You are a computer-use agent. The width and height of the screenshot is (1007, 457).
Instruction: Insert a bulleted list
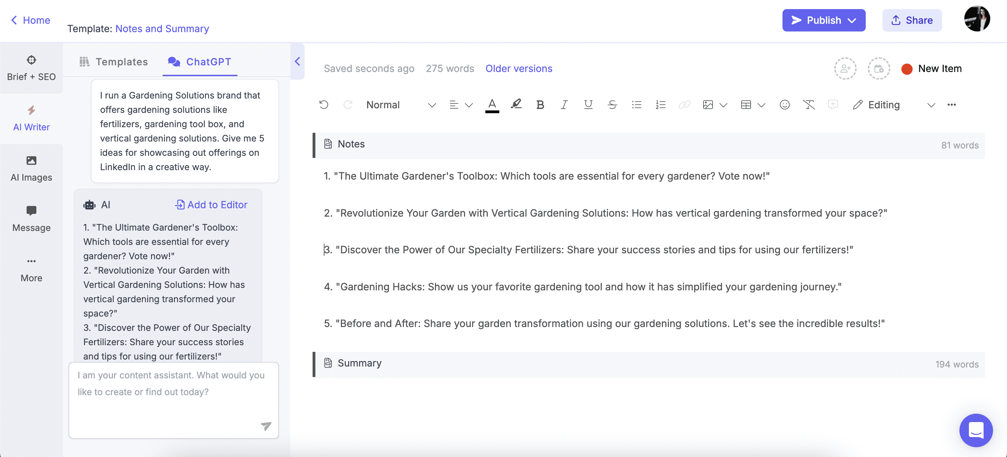click(x=637, y=105)
